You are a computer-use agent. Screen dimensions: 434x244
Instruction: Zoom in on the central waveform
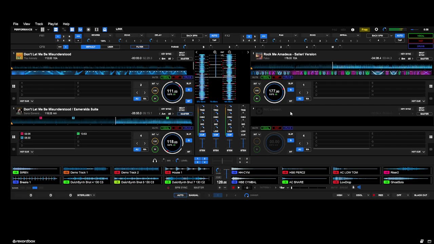point(215,52)
